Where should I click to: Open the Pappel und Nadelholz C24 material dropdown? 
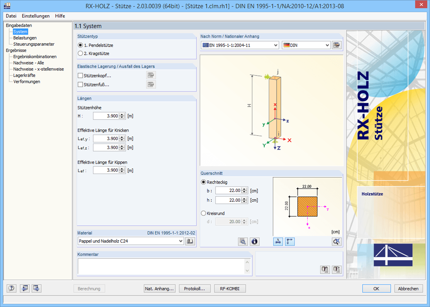tap(131, 241)
